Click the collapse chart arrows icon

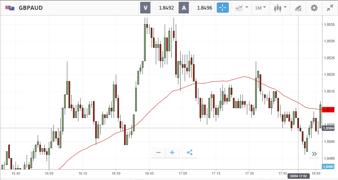[330, 8]
